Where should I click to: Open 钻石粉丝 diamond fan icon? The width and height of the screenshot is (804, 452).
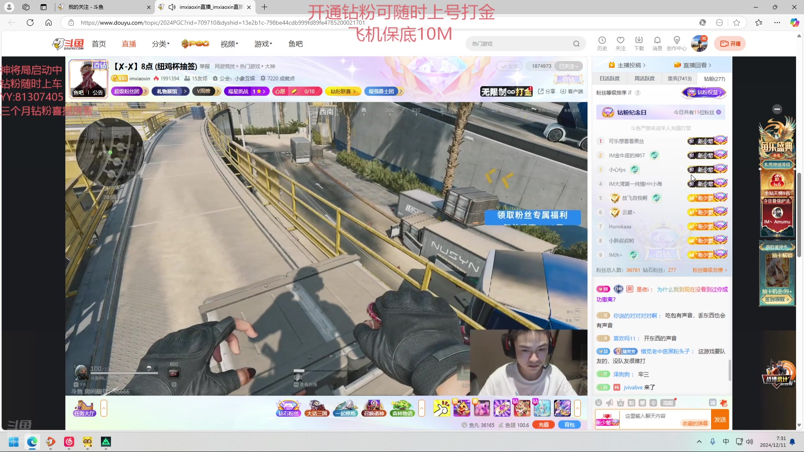pos(289,408)
